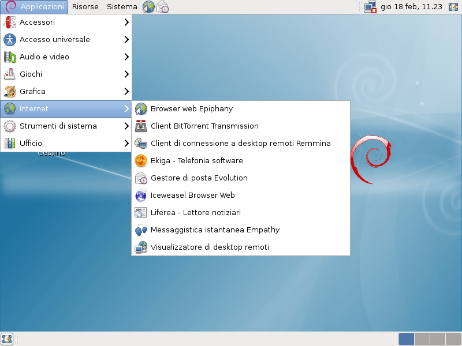Open the Risorse menu
The height and width of the screenshot is (346, 462).
coord(85,7)
